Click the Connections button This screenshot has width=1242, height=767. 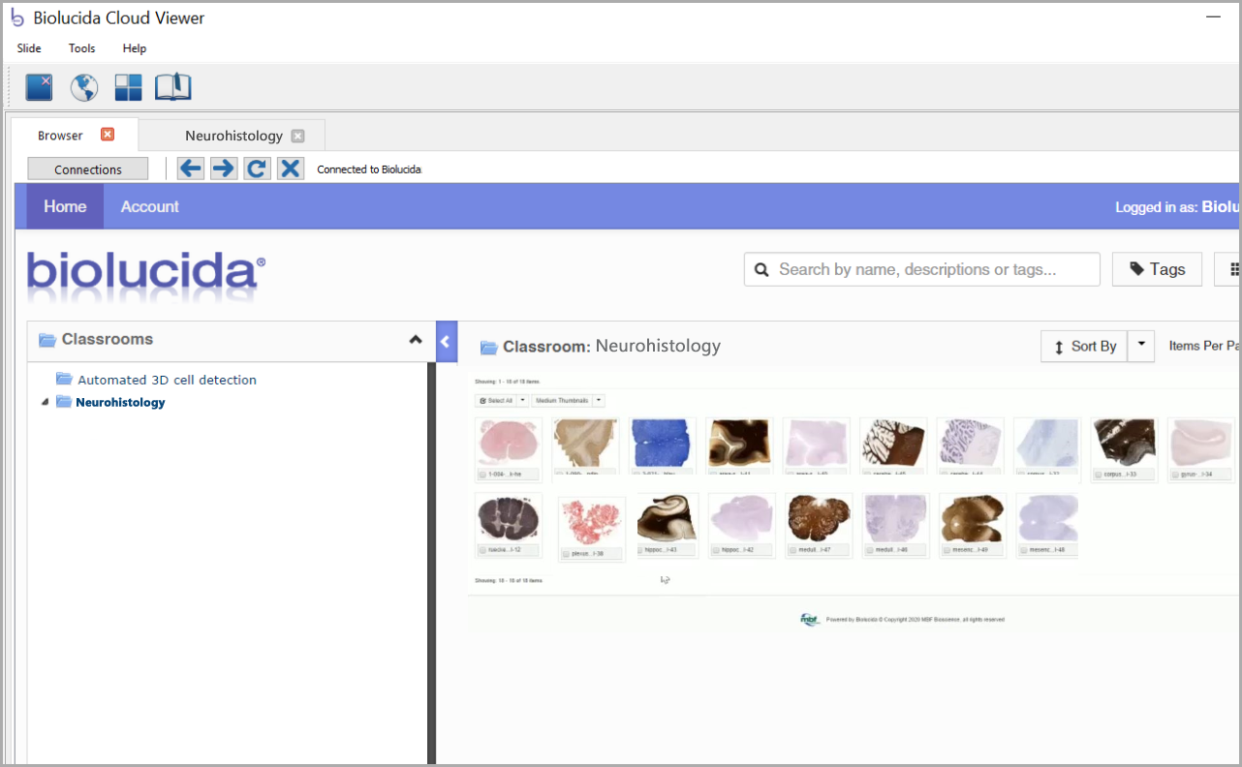88,169
